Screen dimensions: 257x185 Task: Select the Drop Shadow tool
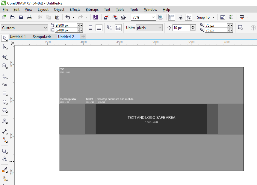click(4, 151)
